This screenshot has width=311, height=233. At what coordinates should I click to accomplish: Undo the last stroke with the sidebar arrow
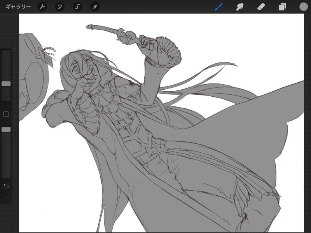[6, 186]
